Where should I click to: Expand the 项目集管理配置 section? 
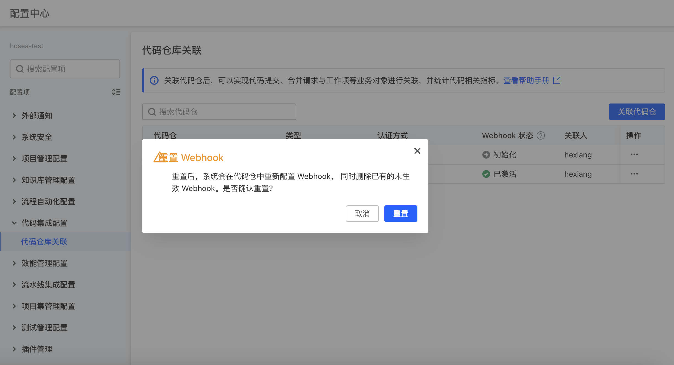point(14,306)
